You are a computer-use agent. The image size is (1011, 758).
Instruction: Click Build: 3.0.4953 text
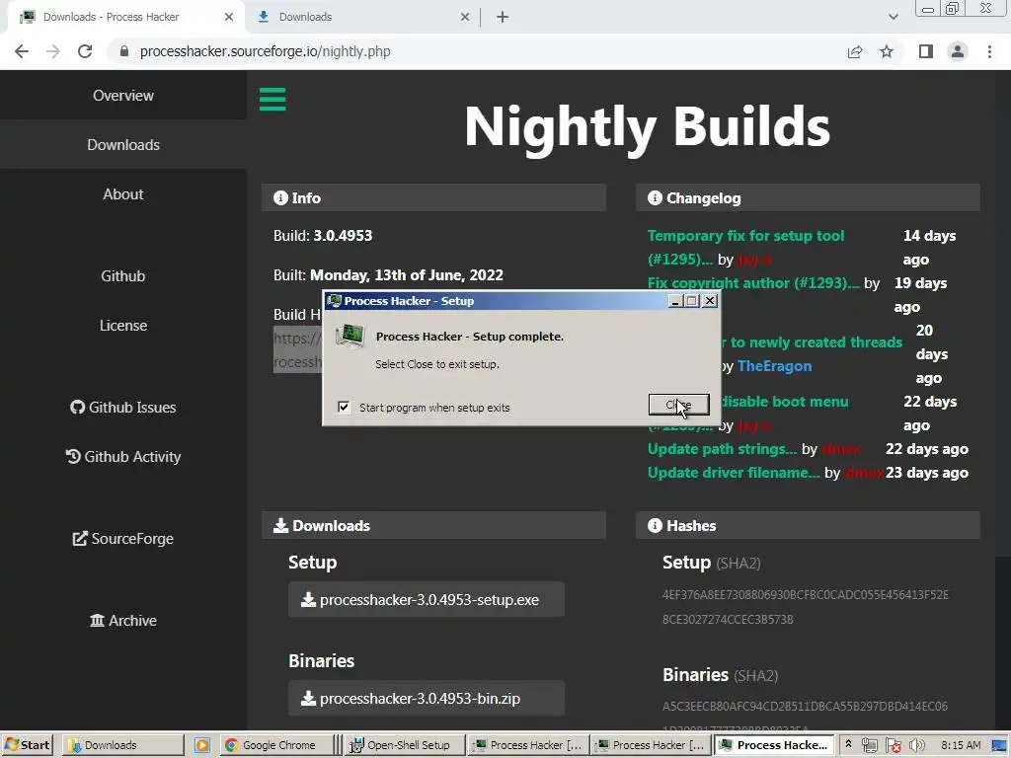[323, 236]
